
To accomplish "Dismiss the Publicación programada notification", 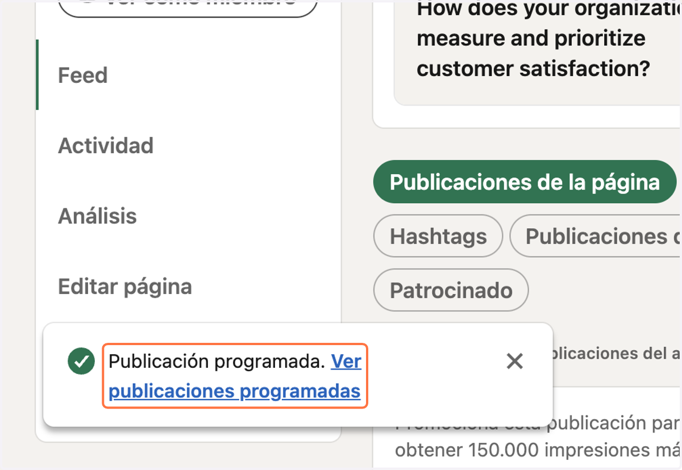I will pyautogui.click(x=514, y=361).
